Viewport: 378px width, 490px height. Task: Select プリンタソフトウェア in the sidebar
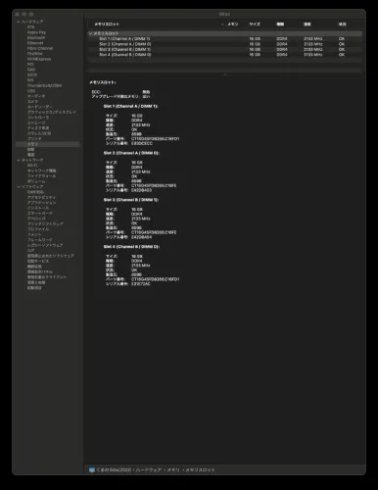click(45, 223)
